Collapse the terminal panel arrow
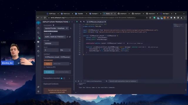This screenshot has height=105, width=188. click(x=76, y=81)
